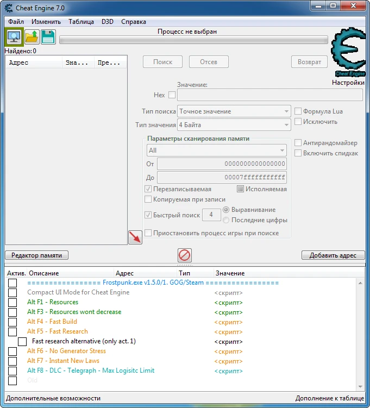This screenshot has width=370, height=408.
Task: Open the Редактор памяти button
Action: (x=37, y=255)
